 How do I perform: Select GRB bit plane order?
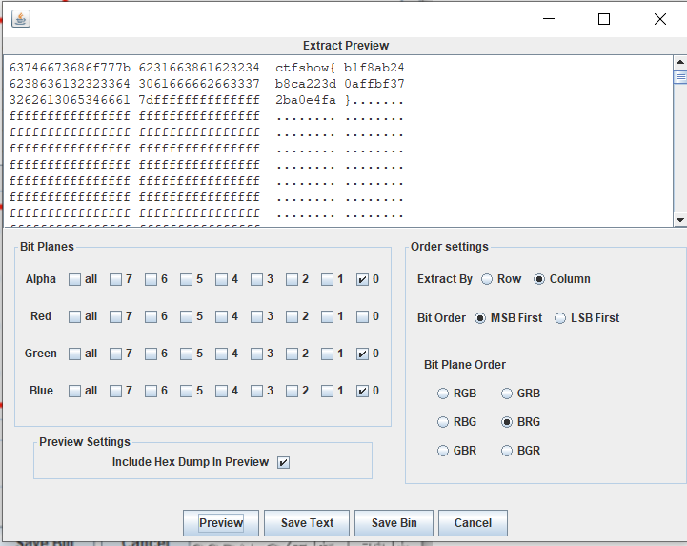pyautogui.click(x=508, y=394)
